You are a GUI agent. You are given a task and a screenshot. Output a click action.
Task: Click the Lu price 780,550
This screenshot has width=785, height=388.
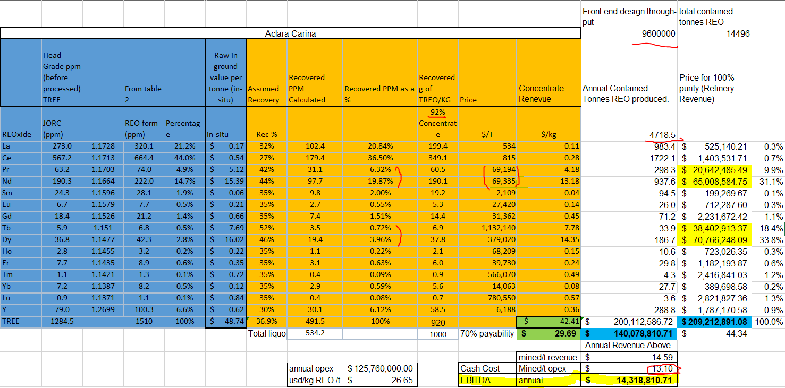click(487, 298)
